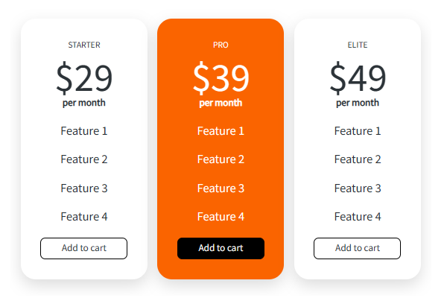Click the $29 price
447x298 pixels.
[84, 77]
